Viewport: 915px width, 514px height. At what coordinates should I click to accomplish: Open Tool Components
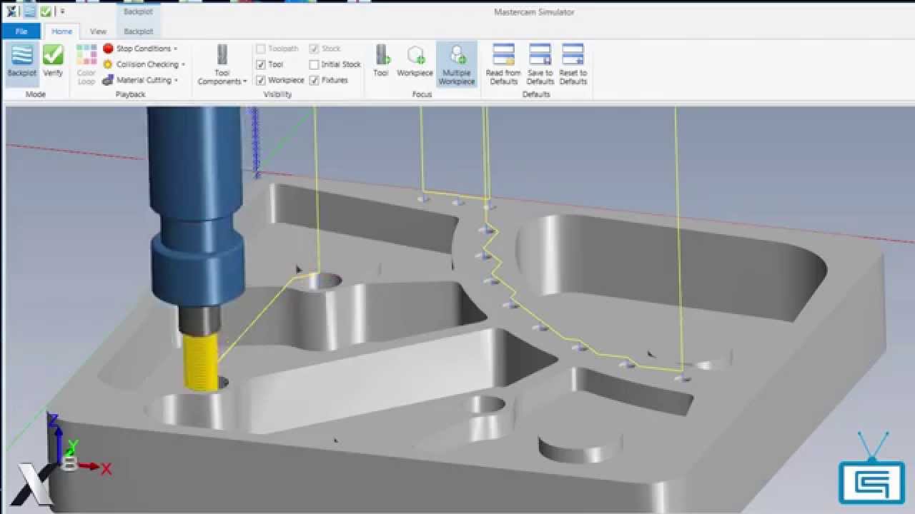coord(222,64)
